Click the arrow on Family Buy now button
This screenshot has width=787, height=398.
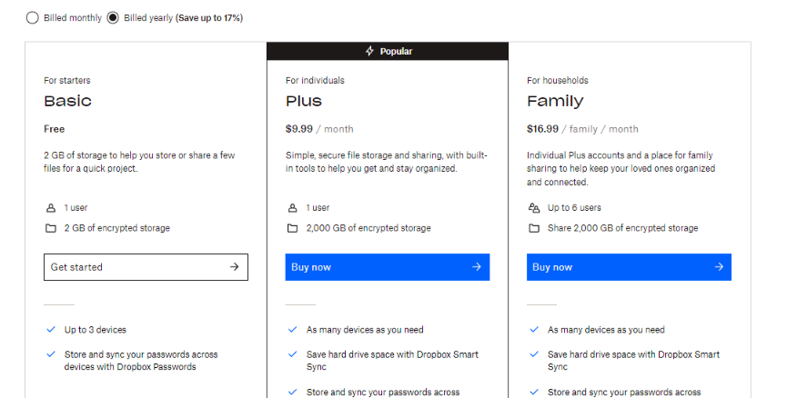[718, 267]
